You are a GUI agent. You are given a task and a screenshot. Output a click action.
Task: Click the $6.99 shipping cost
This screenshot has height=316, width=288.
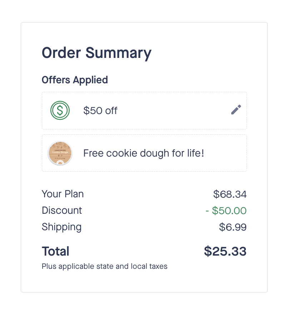233,227
